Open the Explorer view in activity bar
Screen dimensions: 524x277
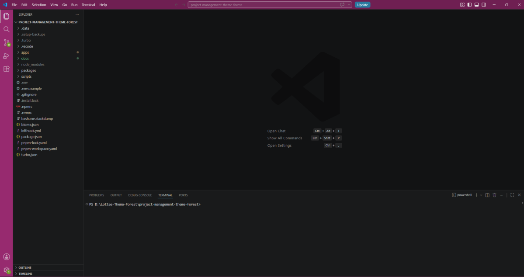point(7,16)
